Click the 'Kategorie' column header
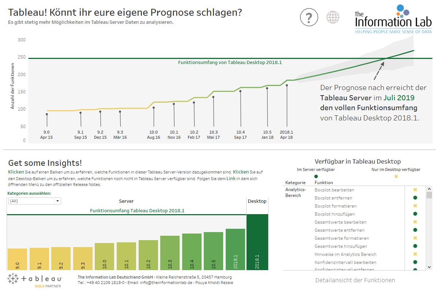 pos(295,182)
